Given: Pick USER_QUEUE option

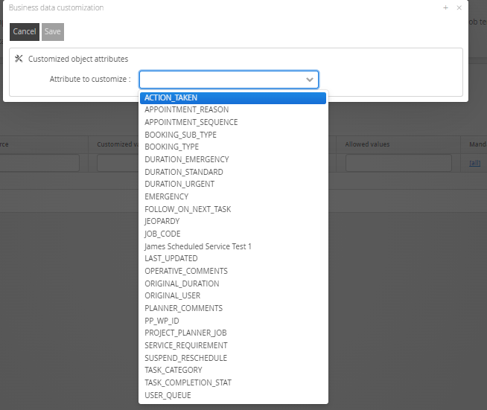Looking at the screenshot, I should (233, 395).
